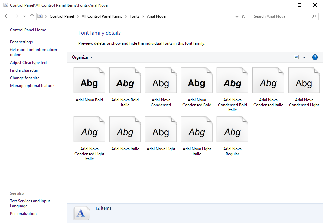Open Find a character link
Screen dimensions: 323x223
(x=24, y=70)
